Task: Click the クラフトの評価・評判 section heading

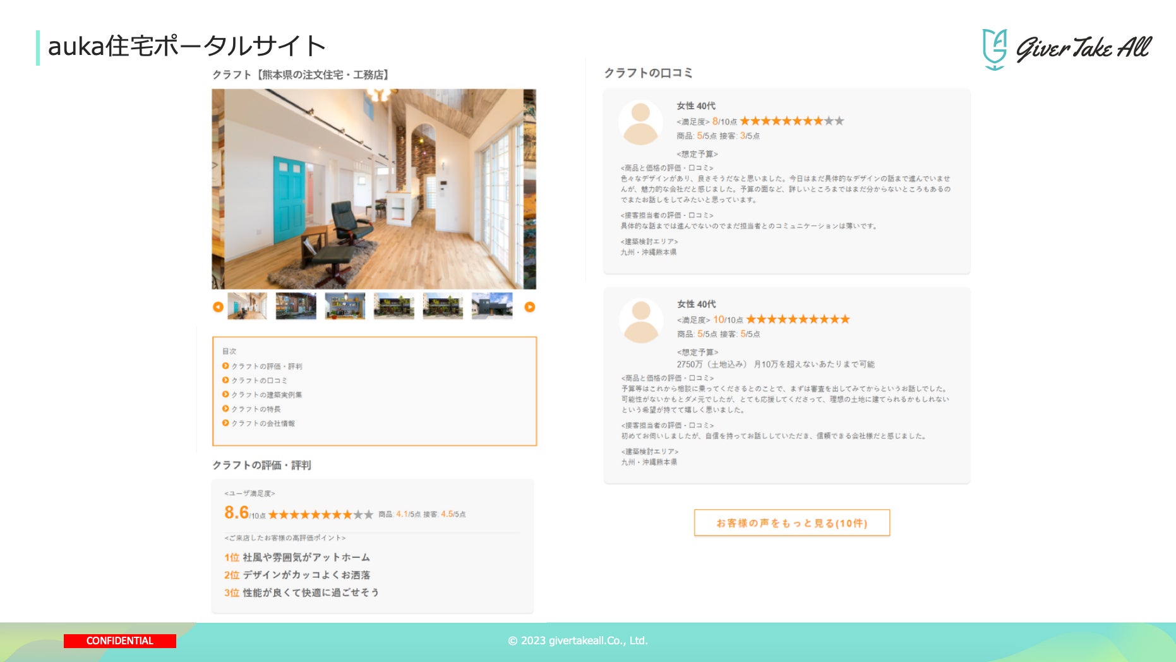Action: (x=261, y=465)
